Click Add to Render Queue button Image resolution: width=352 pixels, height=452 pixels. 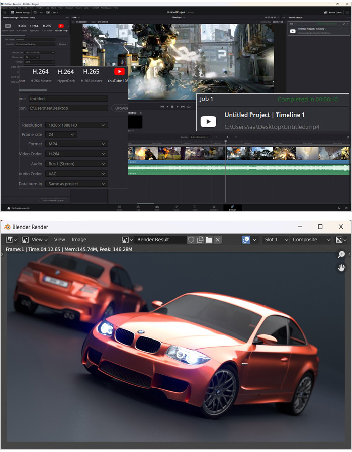point(53,200)
